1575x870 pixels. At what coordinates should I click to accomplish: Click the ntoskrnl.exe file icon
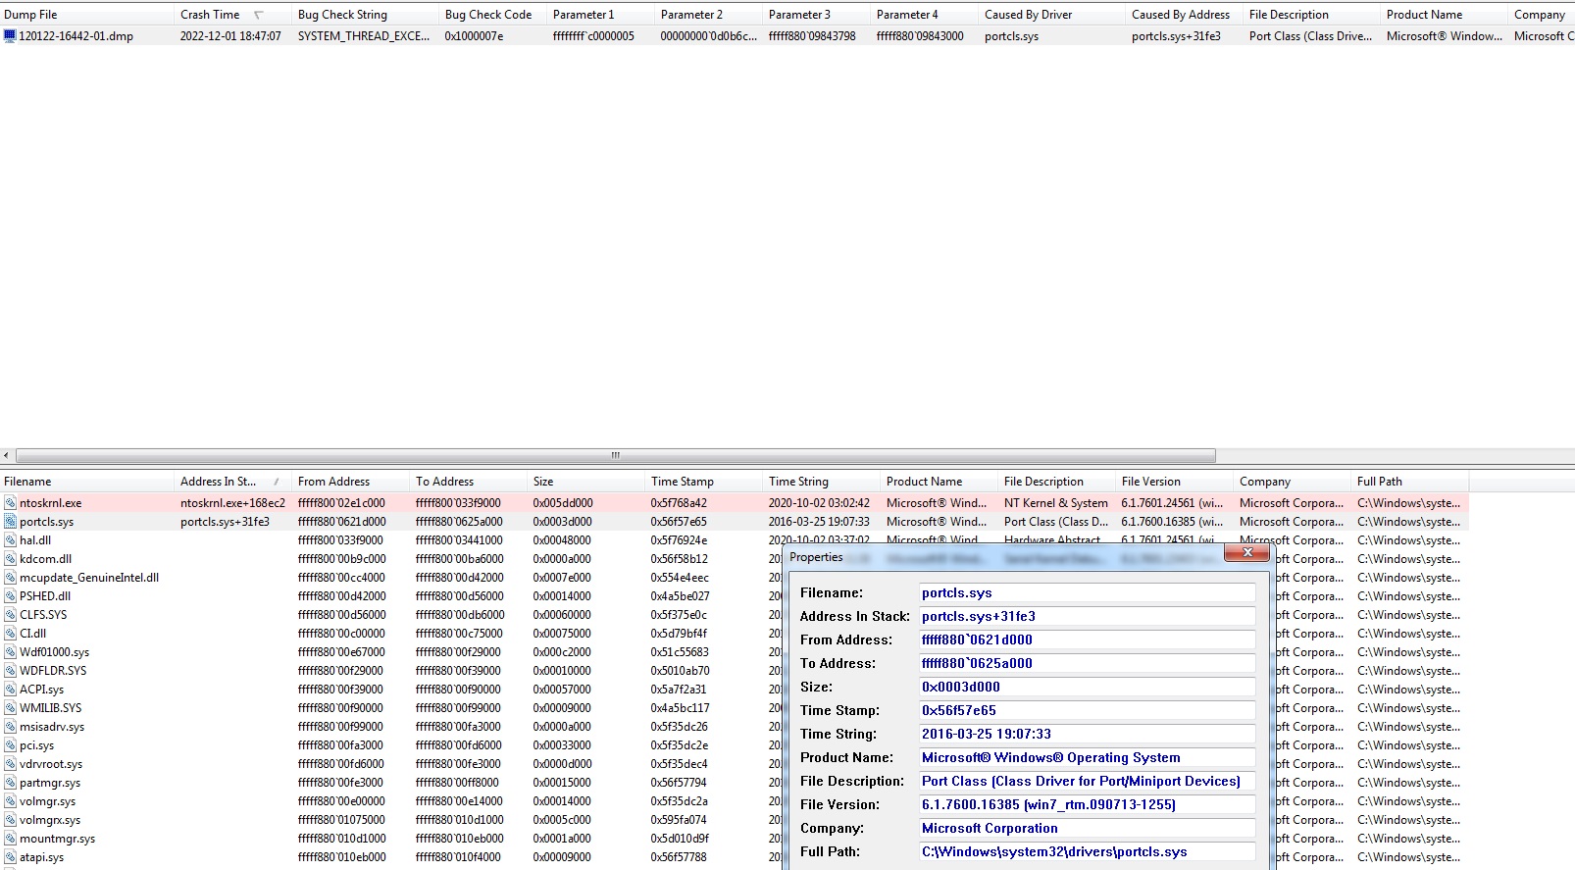point(10,503)
